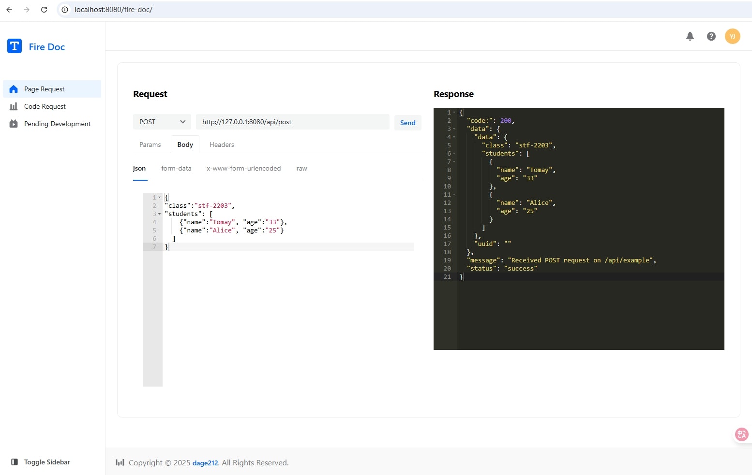Click the Pending Development icon
The width and height of the screenshot is (752, 475).
14,124
